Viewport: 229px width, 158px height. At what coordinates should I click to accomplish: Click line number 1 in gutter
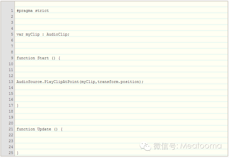[x=12, y=11]
